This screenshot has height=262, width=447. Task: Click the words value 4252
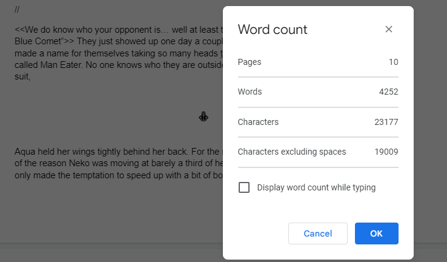point(388,92)
